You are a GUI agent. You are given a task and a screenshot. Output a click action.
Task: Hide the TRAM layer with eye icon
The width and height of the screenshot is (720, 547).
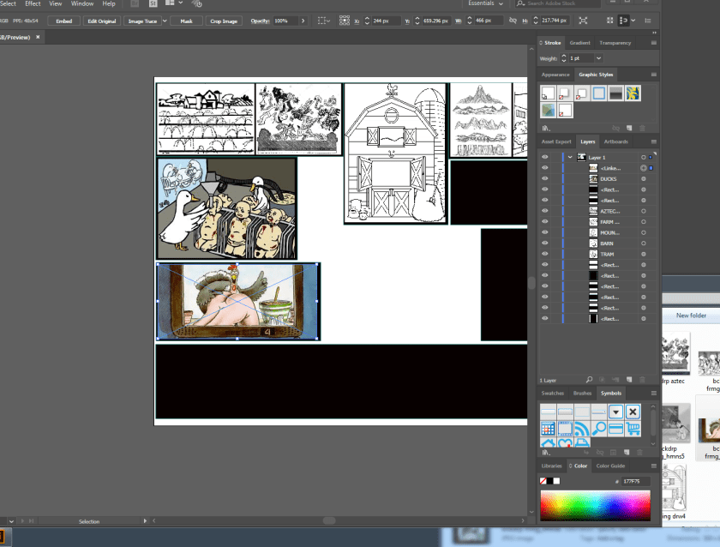(x=544, y=255)
